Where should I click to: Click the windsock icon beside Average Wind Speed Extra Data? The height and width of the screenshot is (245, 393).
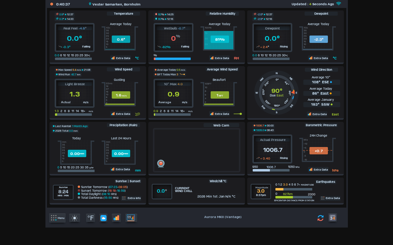point(238,114)
